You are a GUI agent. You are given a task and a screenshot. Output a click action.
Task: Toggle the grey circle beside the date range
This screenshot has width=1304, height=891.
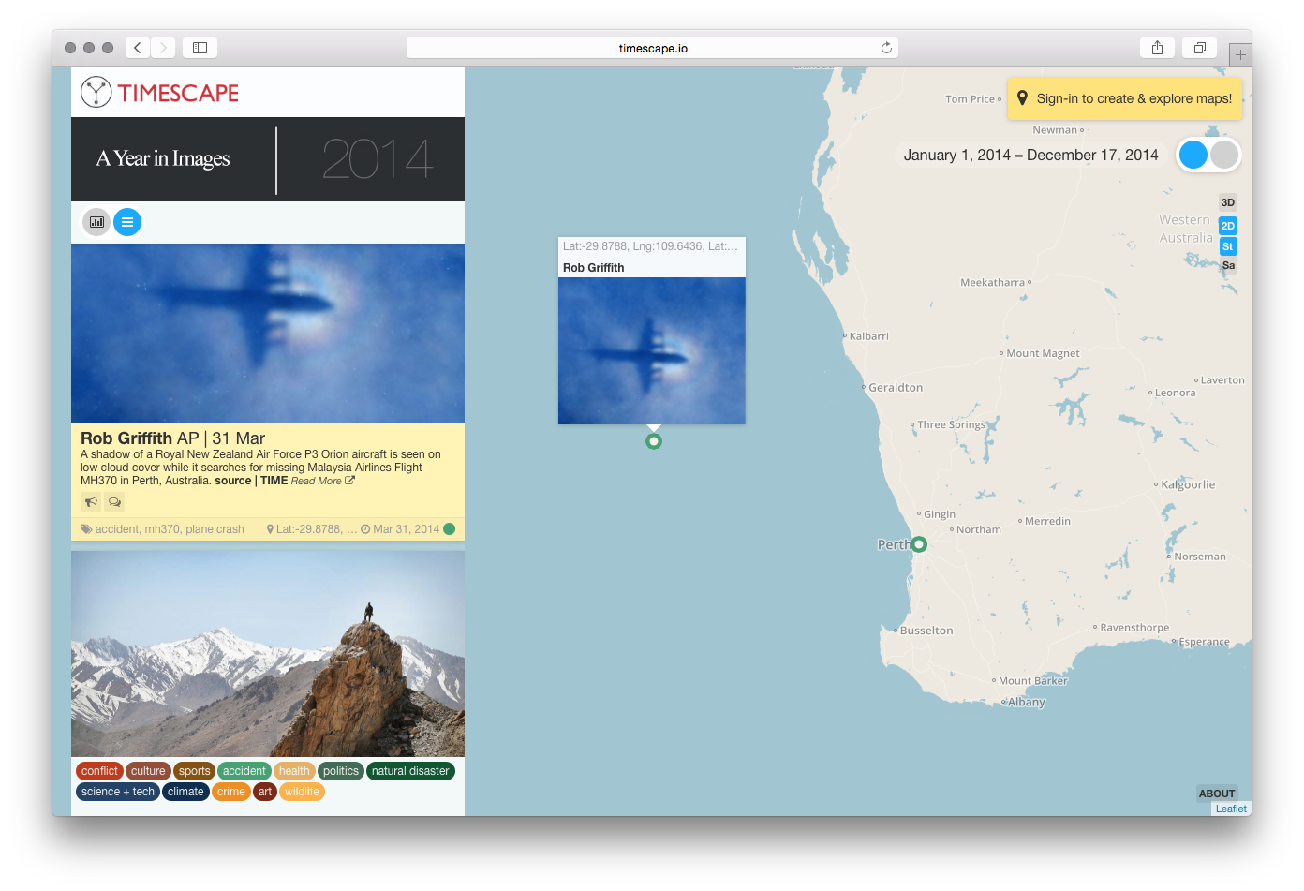(x=1224, y=155)
